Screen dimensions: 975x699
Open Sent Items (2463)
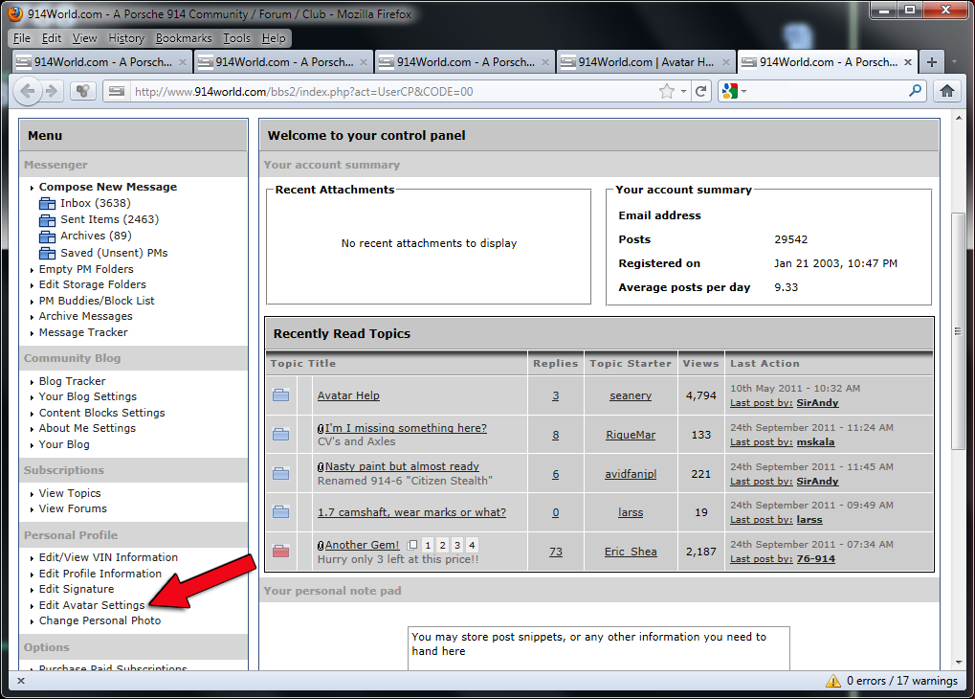[109, 219]
